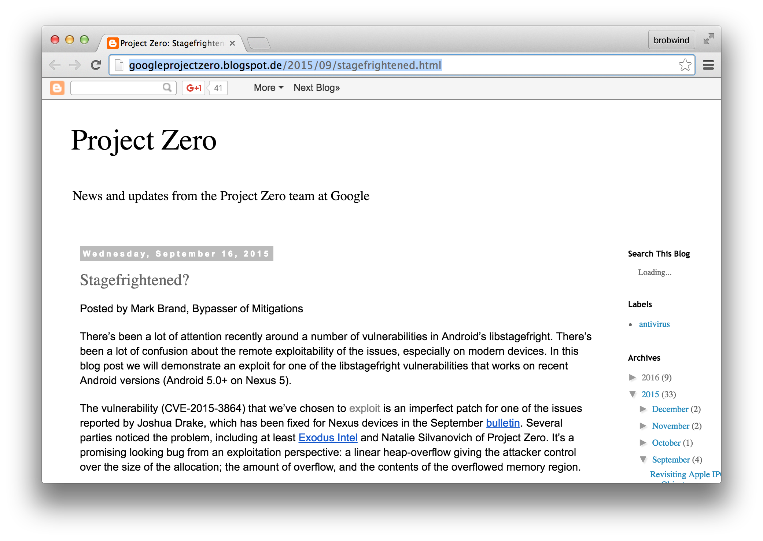Click the blog tagline about Project Zero team
This screenshot has height=541, width=763.
click(x=221, y=196)
